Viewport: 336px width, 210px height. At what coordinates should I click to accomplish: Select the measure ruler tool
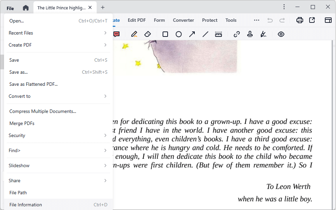pyautogui.click(x=218, y=34)
